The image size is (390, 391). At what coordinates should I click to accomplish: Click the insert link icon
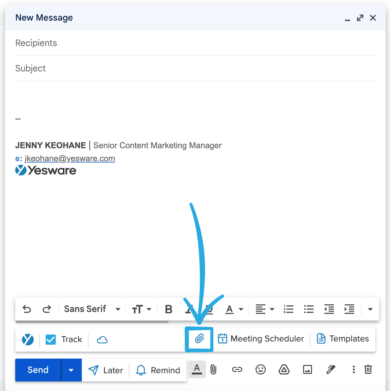pos(237,369)
